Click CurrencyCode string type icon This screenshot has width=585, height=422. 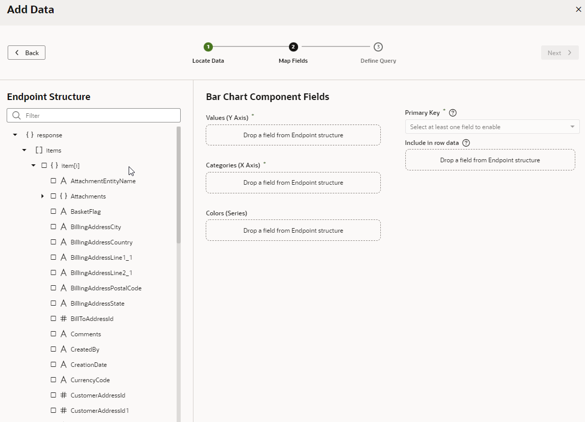point(63,380)
